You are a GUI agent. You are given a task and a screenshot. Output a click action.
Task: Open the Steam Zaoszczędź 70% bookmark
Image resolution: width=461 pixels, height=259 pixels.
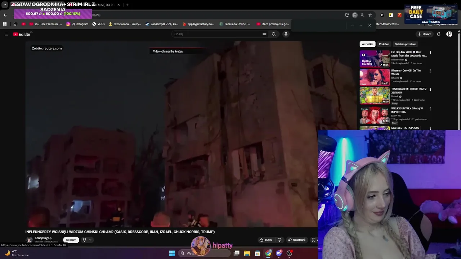162,24
